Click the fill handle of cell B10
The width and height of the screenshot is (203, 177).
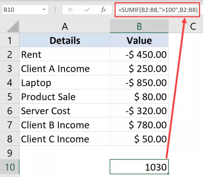coord(168,174)
